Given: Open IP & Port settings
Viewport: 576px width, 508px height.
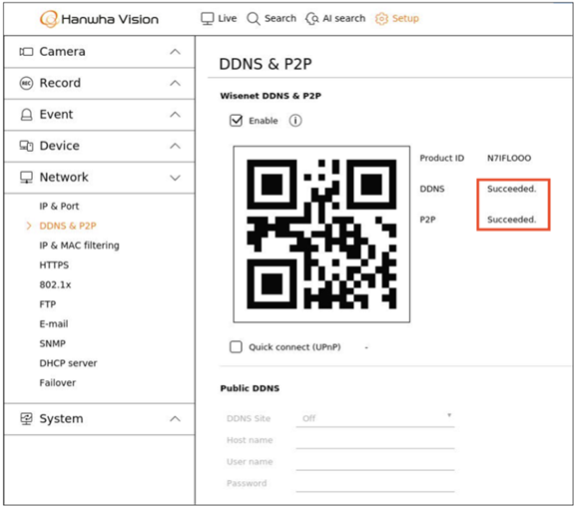Looking at the screenshot, I should [x=59, y=206].
